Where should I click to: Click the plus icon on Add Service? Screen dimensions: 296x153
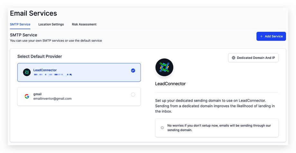coord(261,36)
